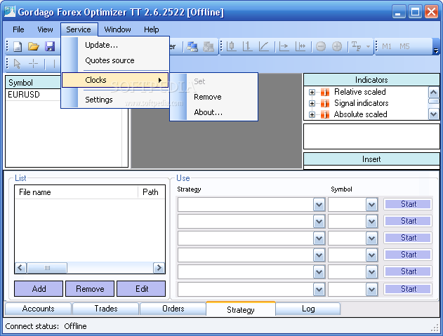Open the first Strategy combo box dropdown
Image resolution: width=443 pixels, height=336 pixels.
click(319, 204)
